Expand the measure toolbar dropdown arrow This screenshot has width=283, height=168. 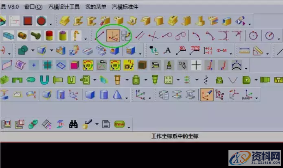click(267, 54)
